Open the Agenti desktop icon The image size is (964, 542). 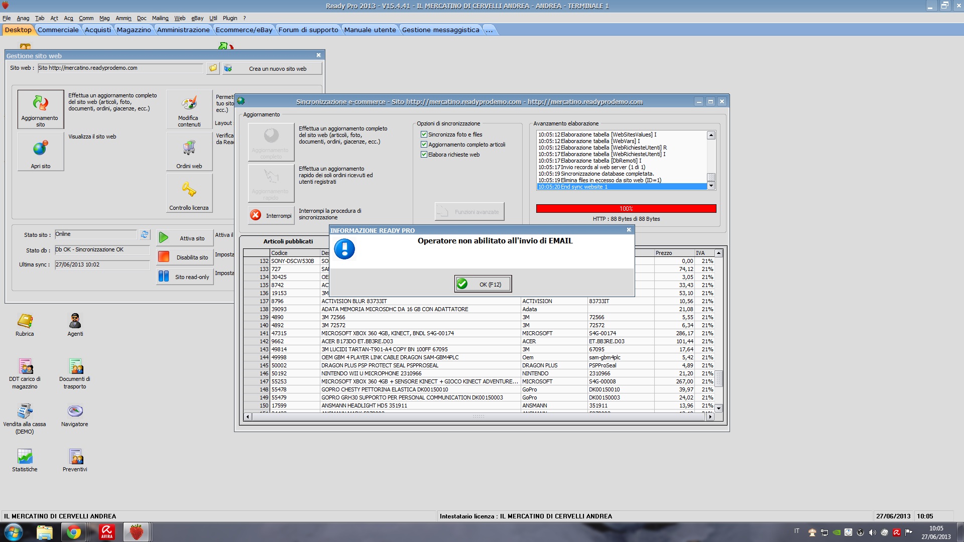[75, 321]
